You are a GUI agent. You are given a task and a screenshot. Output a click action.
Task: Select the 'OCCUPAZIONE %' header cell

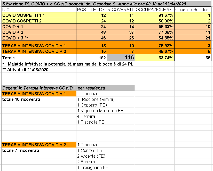point(154,10)
